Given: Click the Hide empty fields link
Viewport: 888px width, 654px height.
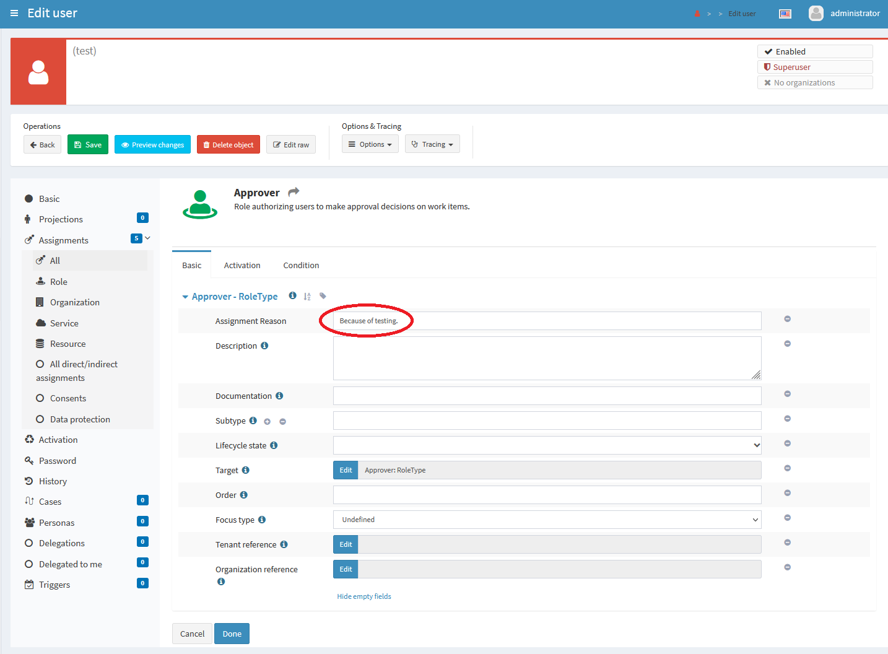Looking at the screenshot, I should (x=364, y=596).
